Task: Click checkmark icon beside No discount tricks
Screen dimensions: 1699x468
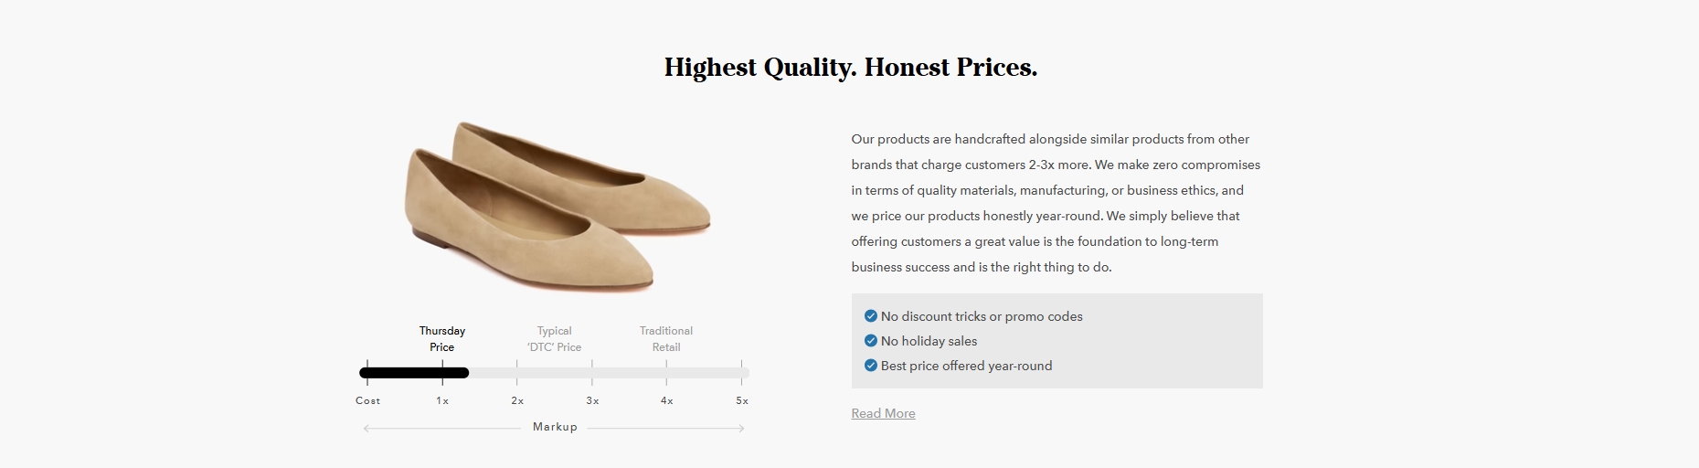Action: point(870,316)
